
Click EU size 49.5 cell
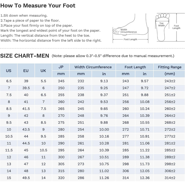point(26,178)
